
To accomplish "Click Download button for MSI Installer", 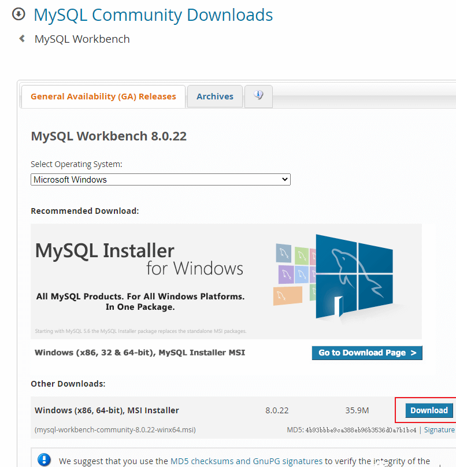I will pyautogui.click(x=429, y=410).
